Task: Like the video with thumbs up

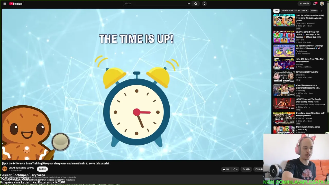Action: click(x=226, y=169)
